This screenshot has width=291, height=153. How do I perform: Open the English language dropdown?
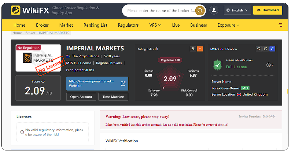tap(237, 10)
